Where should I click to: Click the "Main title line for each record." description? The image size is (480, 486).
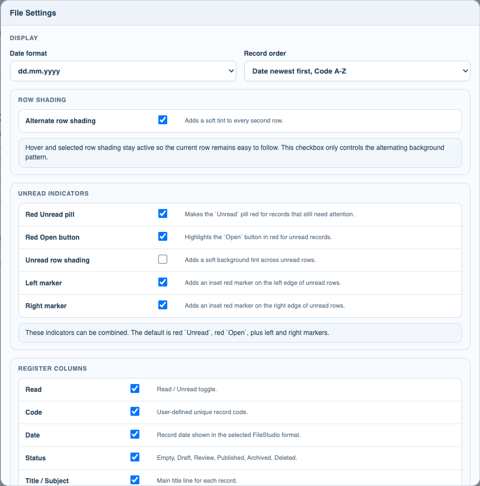pos(197,481)
